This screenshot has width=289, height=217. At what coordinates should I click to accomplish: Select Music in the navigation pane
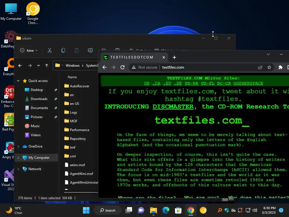[x=35, y=126]
